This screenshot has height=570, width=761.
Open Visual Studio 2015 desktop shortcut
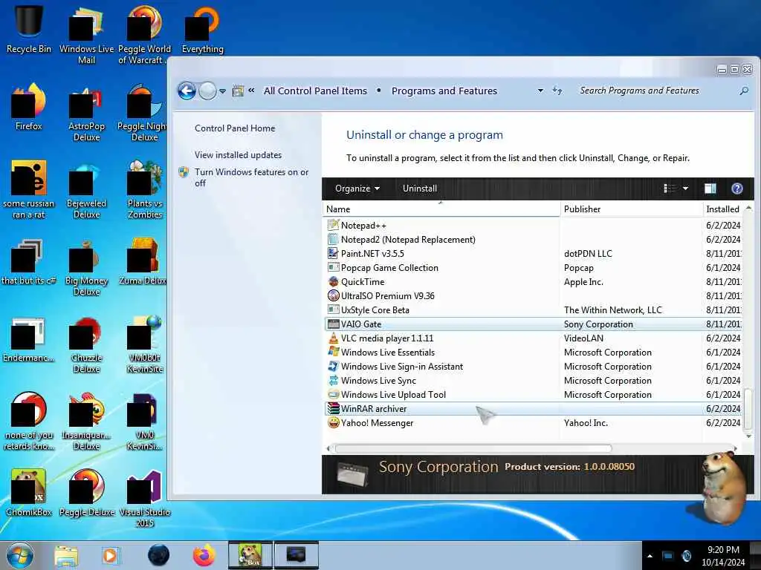pos(144,498)
